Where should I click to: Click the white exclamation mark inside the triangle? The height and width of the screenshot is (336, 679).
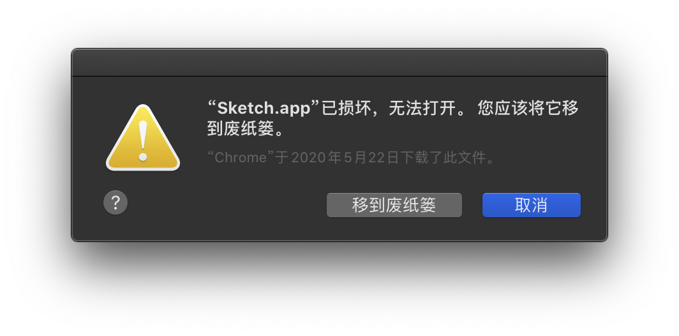[x=143, y=141]
